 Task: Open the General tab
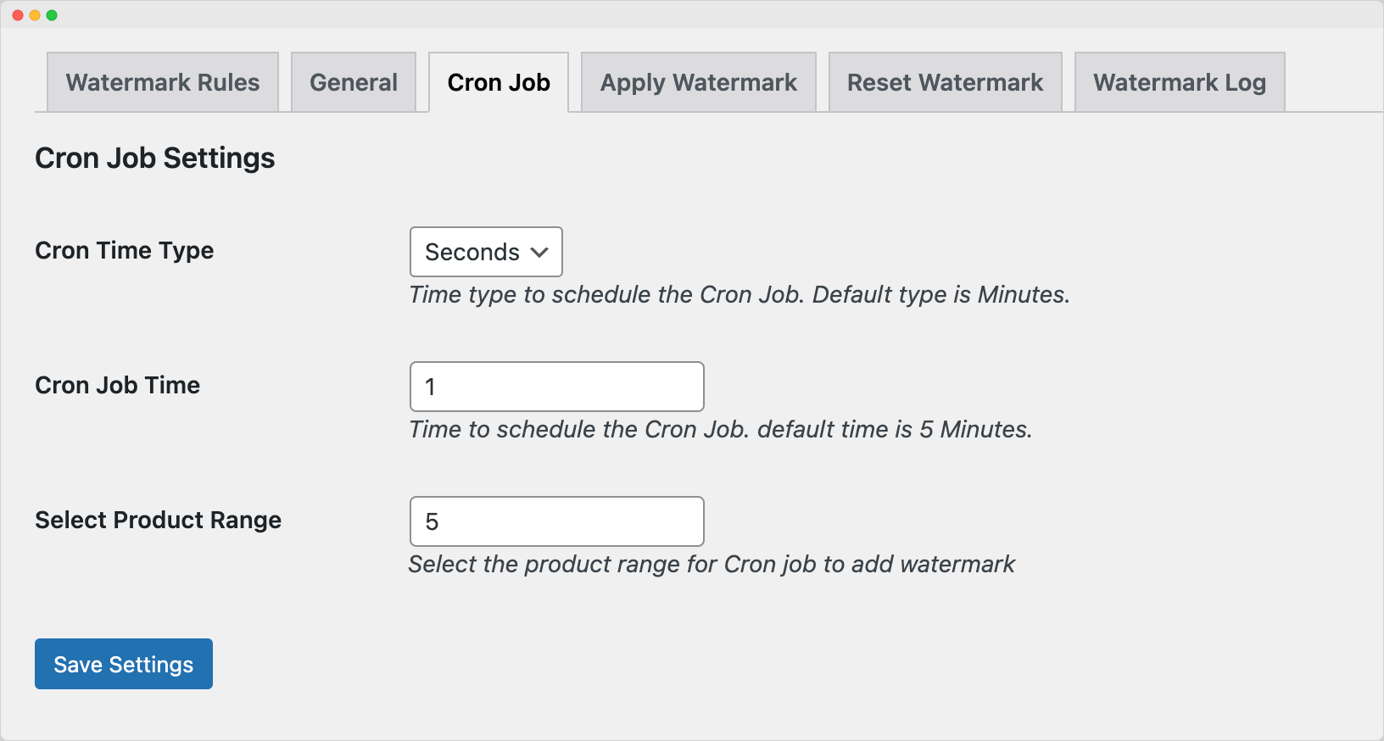[354, 82]
